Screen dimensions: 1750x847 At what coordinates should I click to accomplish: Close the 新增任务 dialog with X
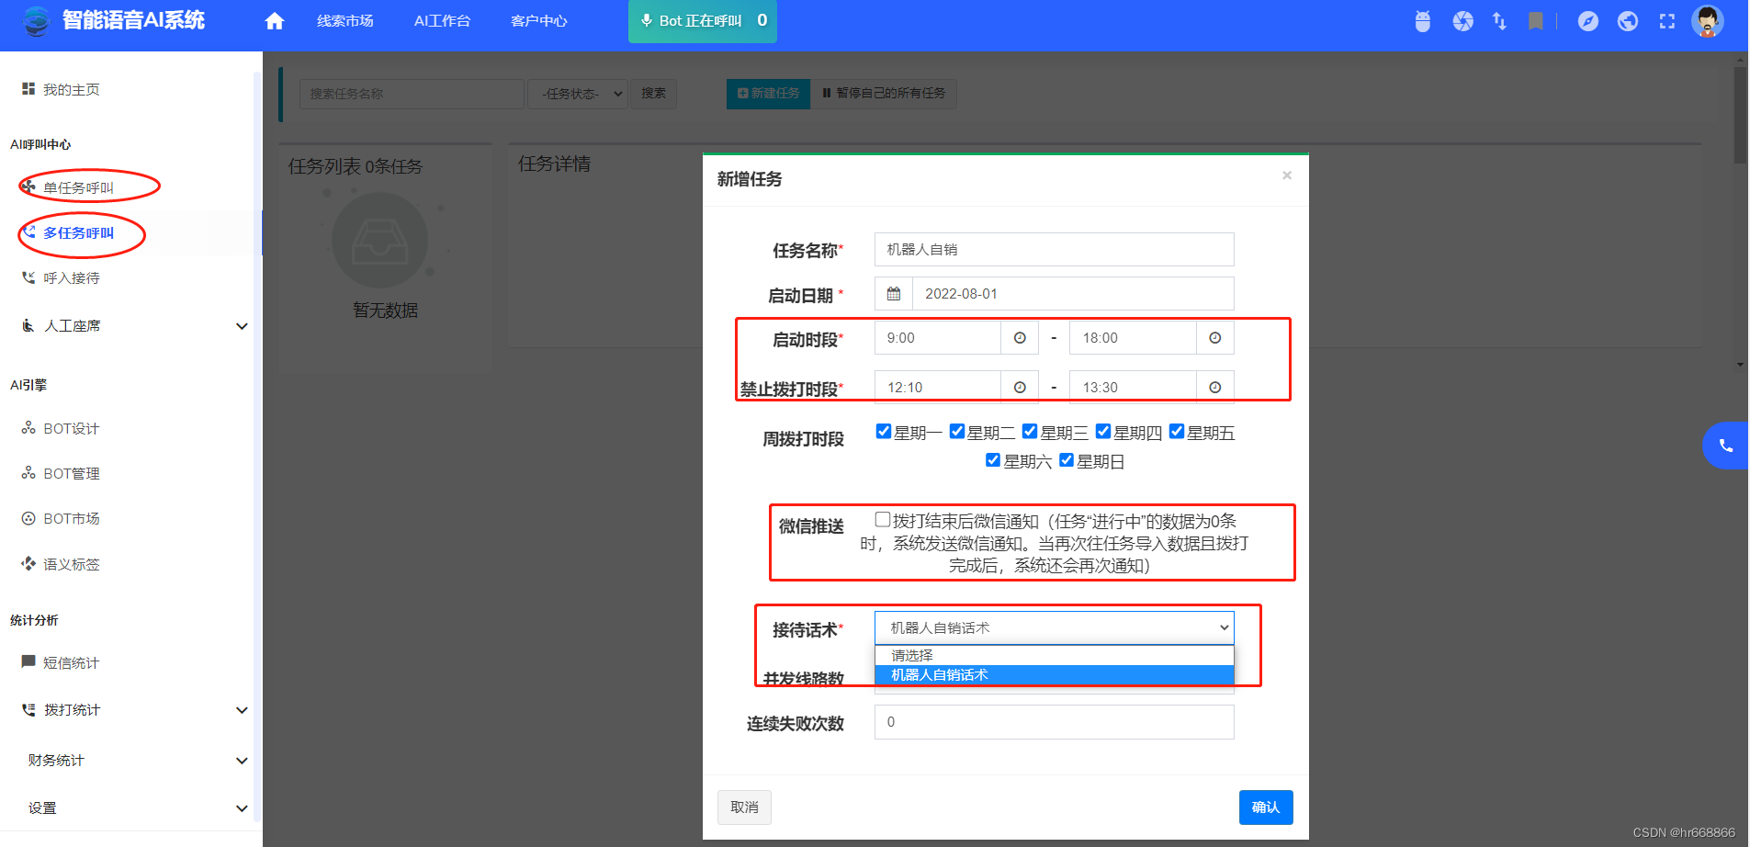[1286, 175]
